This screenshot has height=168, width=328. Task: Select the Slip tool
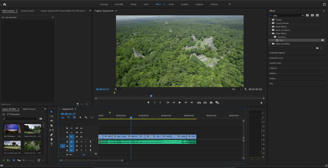(x=51, y=130)
